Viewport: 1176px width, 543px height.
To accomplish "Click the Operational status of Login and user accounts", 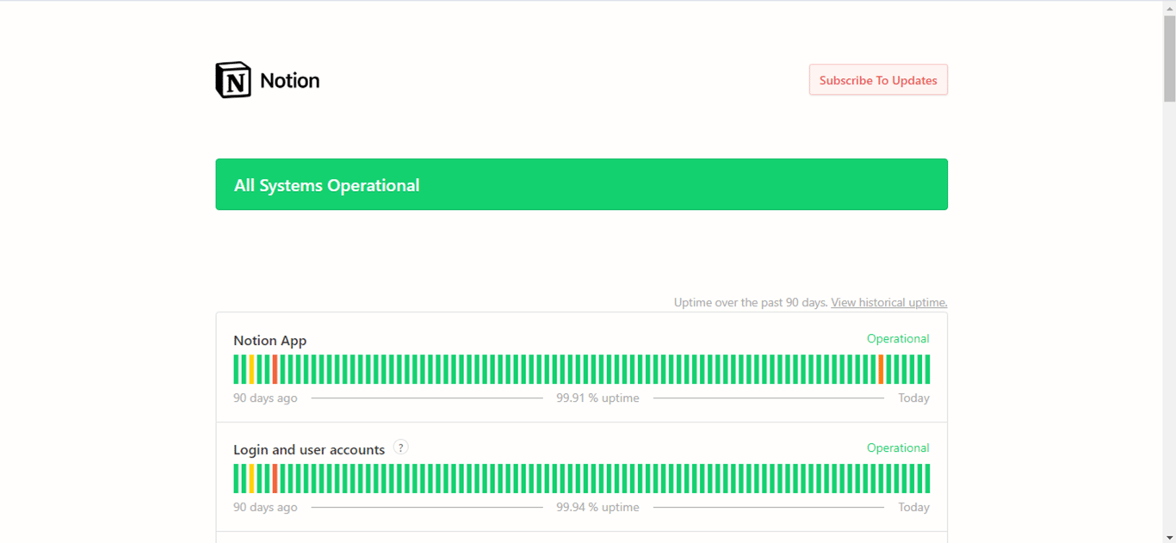I will click(x=898, y=448).
